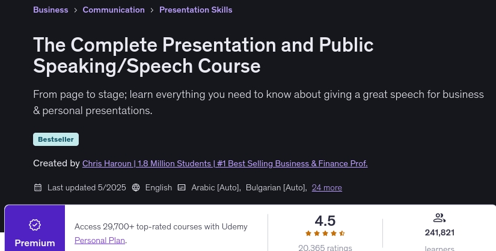496x251 pixels.
Task: Expand the 24 more subtitle languages link
Action: [x=327, y=187]
